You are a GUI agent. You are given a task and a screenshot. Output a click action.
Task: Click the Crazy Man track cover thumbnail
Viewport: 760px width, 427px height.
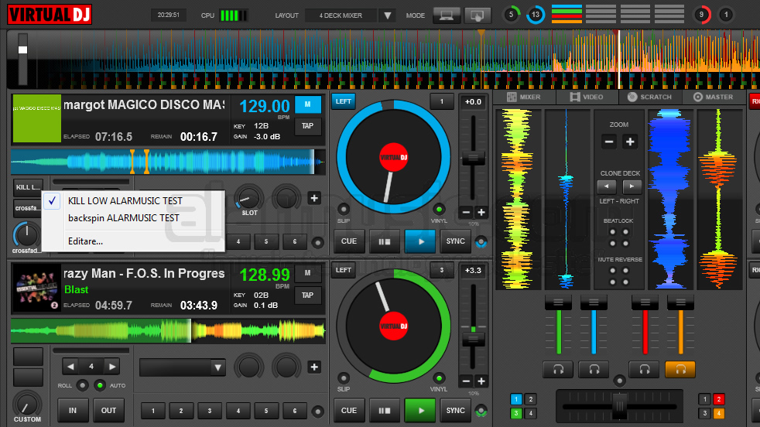(x=37, y=288)
